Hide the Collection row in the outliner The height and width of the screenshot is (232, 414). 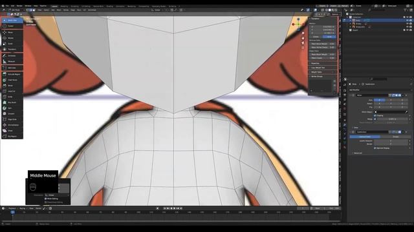(x=408, y=17)
